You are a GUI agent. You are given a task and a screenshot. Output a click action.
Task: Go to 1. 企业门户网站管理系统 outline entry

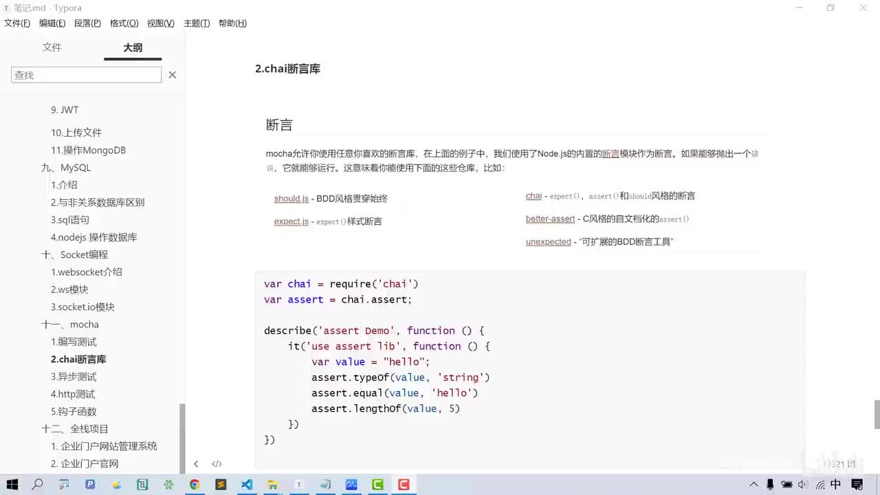(x=104, y=446)
